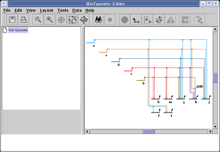Click the vertical scrollbar down arrow
This screenshot has height=152, width=220.
coord(215,126)
